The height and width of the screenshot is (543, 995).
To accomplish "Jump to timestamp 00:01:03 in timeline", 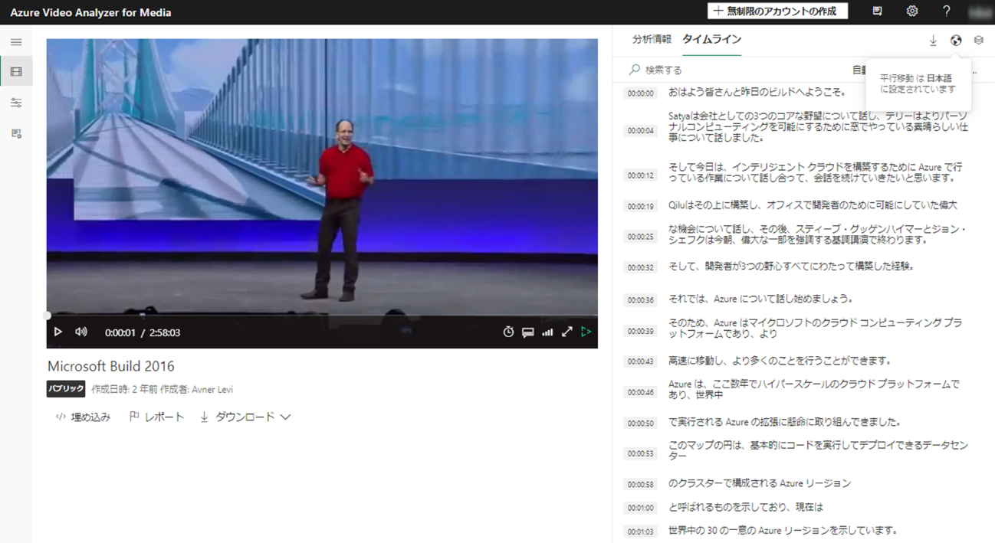I will coord(640,532).
